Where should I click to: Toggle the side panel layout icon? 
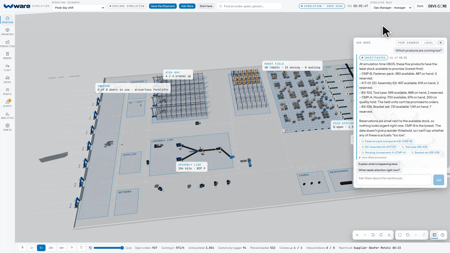click(x=435, y=235)
